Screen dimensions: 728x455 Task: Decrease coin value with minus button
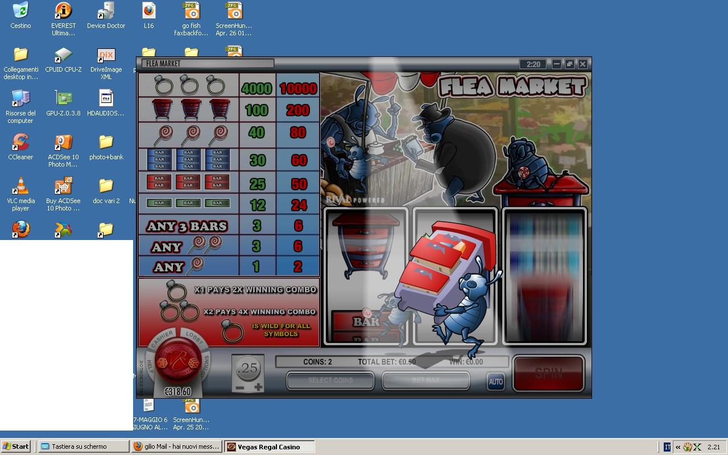[x=239, y=387]
